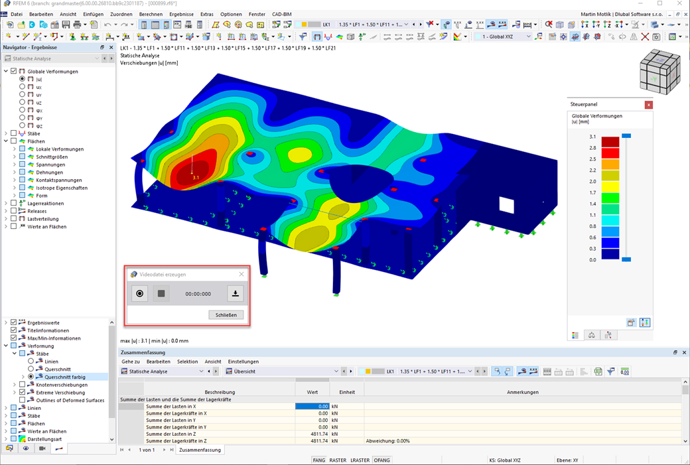The width and height of the screenshot is (690, 465).
Task: Click the dark red 3.1 color swatch
Action: tap(610, 142)
